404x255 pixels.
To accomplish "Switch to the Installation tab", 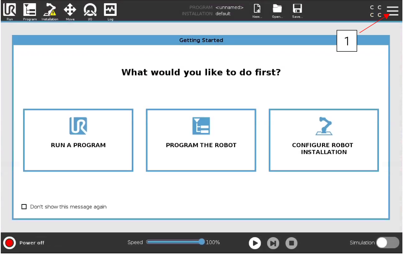I will click(x=49, y=11).
